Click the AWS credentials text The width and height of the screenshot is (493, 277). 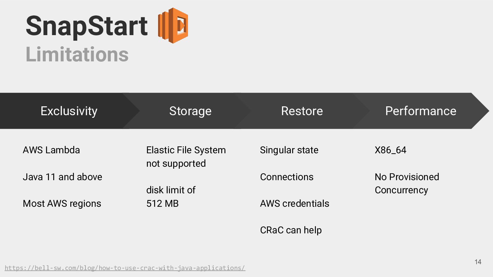(294, 203)
